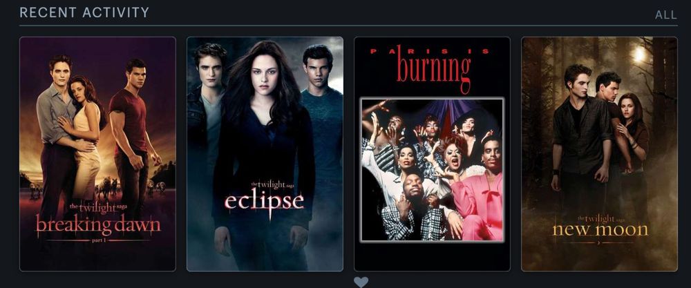Open the ALL recent activity link
Viewport: 691px width, 288px height.
pos(666,15)
